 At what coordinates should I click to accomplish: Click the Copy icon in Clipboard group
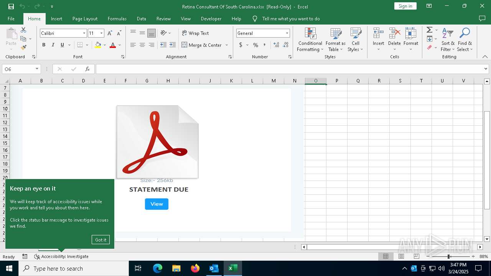click(x=23, y=39)
